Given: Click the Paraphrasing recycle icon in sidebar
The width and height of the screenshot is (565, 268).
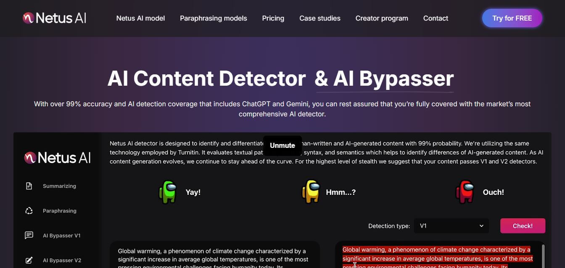Looking at the screenshot, I should click(x=29, y=211).
